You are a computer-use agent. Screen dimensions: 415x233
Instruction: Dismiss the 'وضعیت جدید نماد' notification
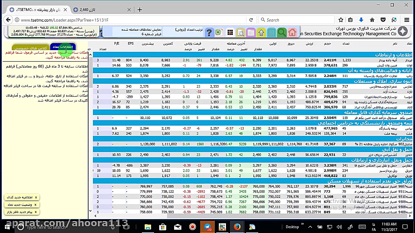[x=36, y=205]
